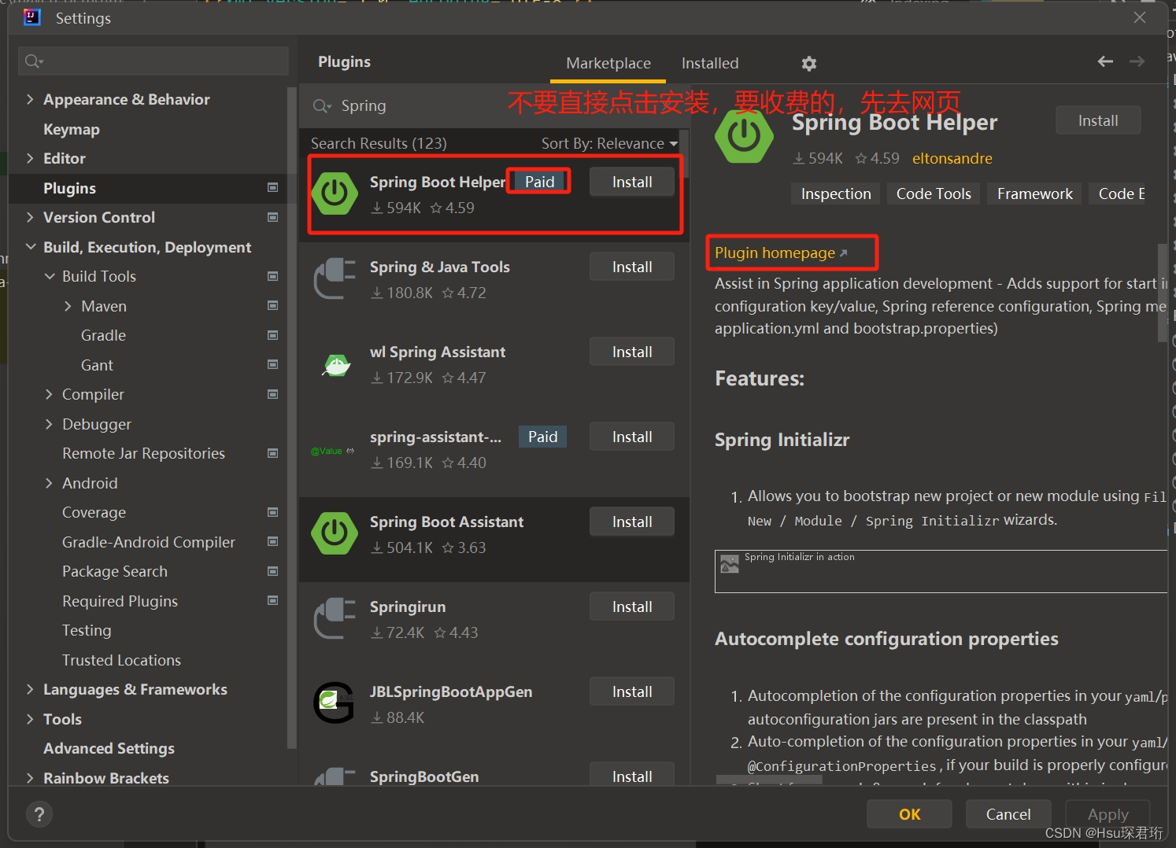Expand the Android node
This screenshot has width=1176, height=848.
click(x=49, y=483)
